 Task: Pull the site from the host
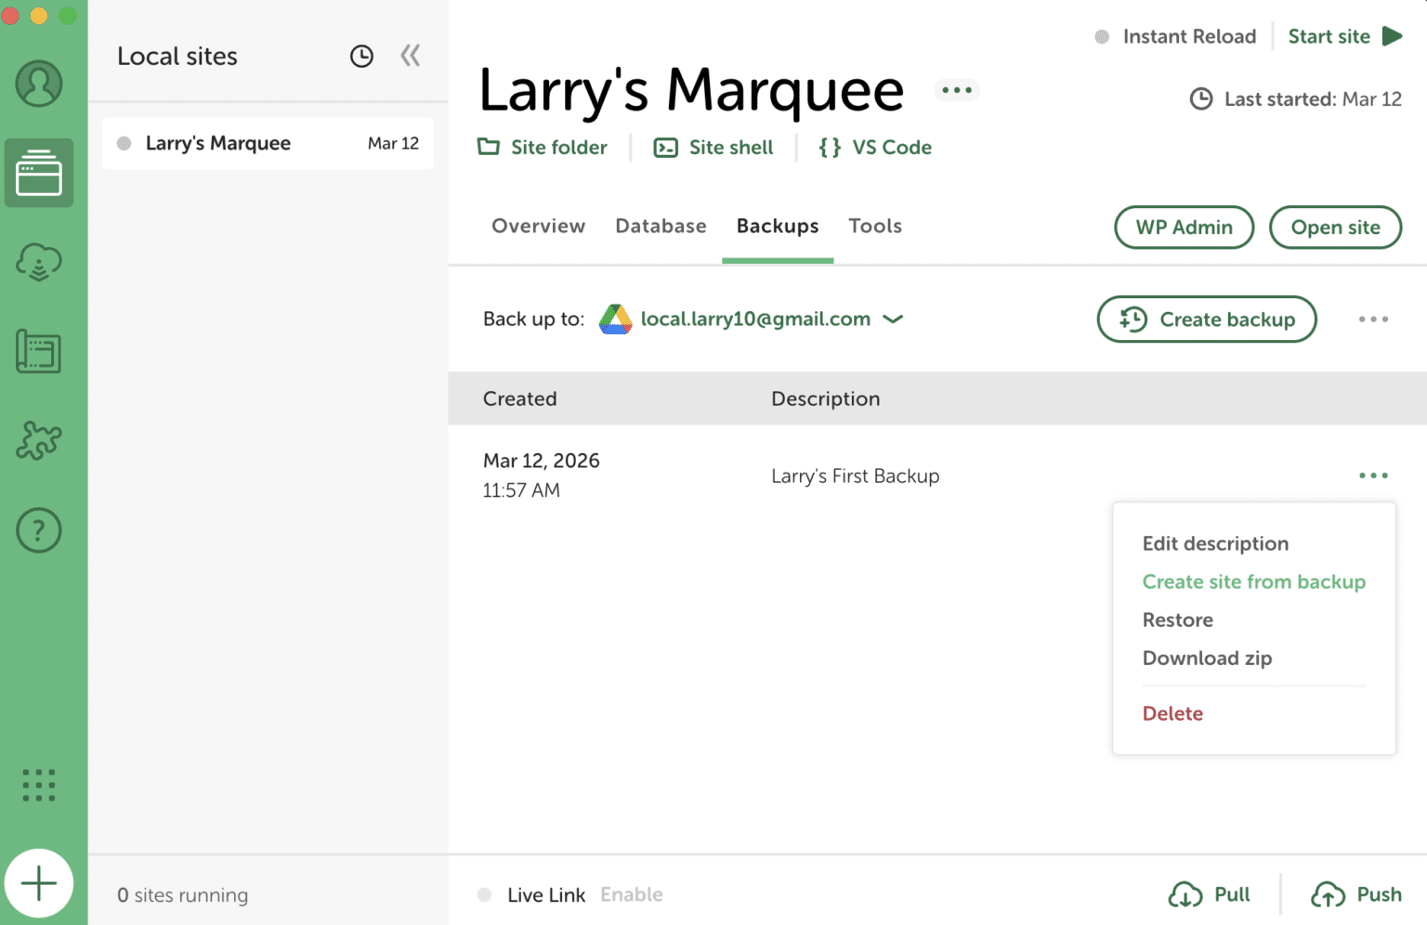click(1210, 894)
